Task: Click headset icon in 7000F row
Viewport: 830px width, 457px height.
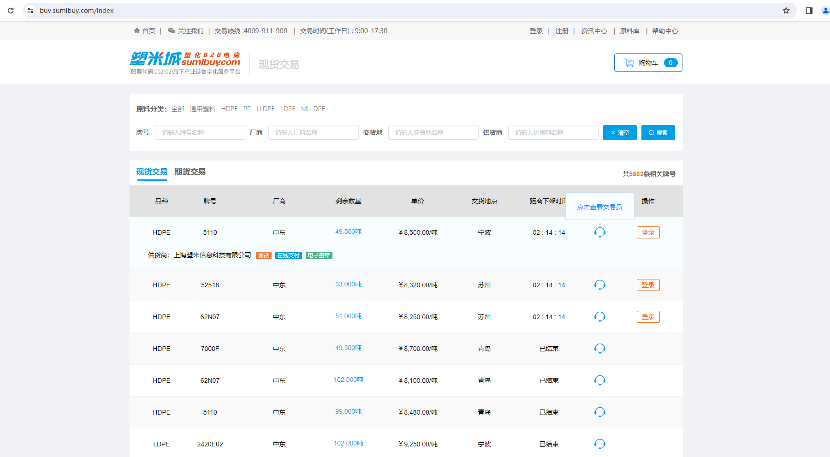Action: click(x=599, y=349)
